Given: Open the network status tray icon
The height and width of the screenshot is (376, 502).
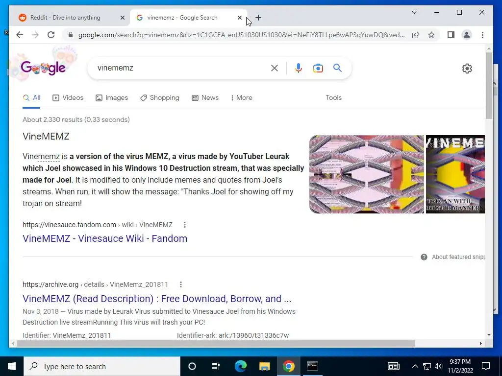Looking at the screenshot, I should point(427,366).
